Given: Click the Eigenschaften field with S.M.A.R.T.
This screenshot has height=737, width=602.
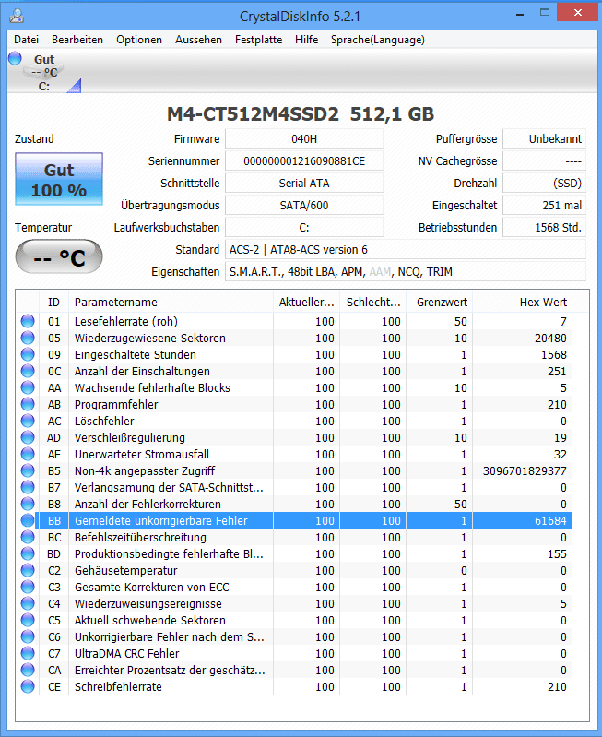Looking at the screenshot, I should (x=406, y=272).
